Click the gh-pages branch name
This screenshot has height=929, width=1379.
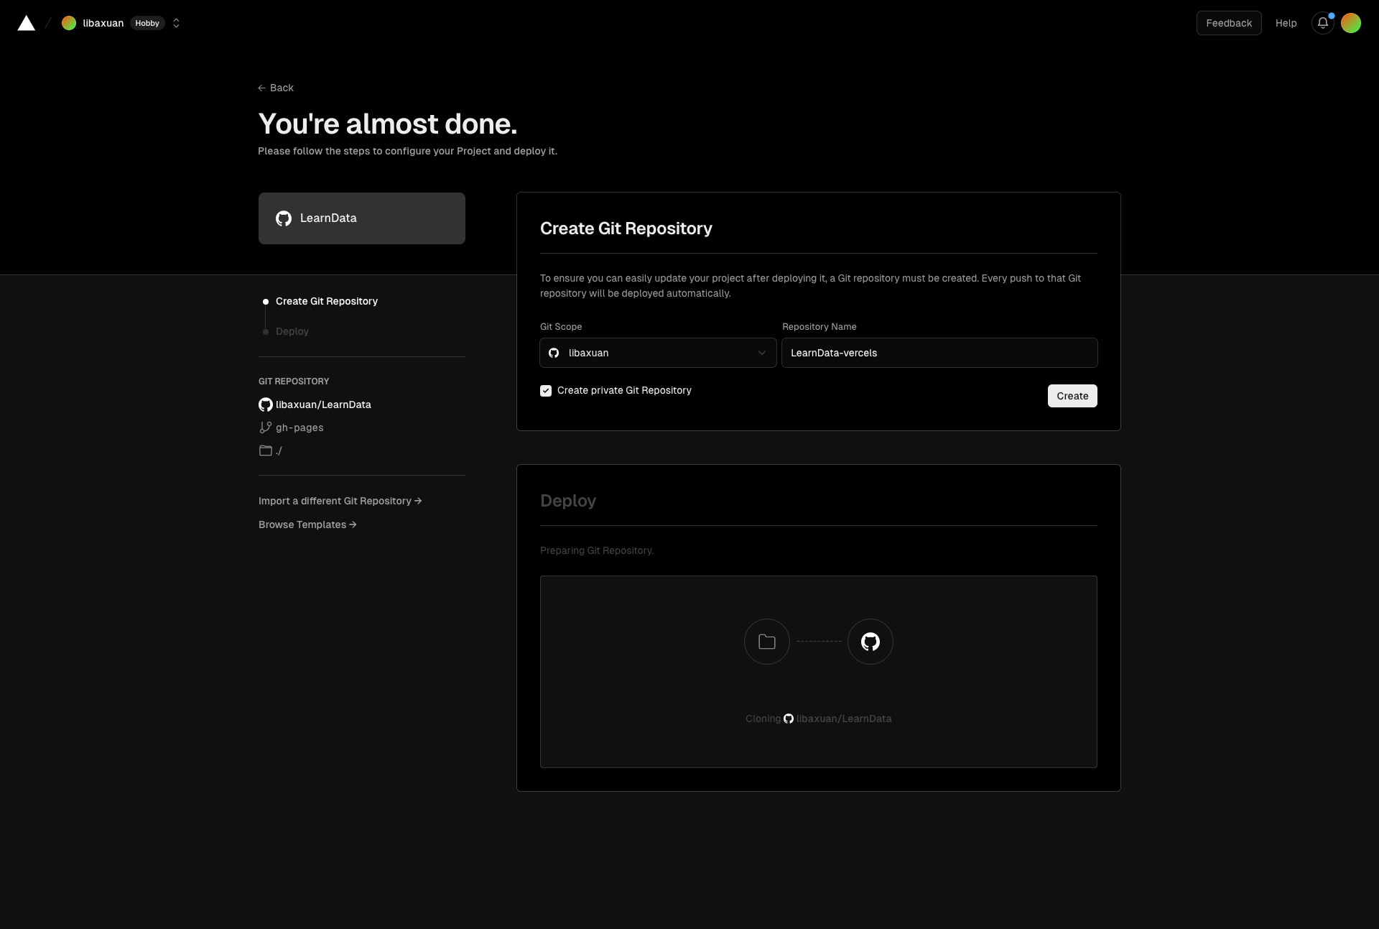(x=300, y=427)
